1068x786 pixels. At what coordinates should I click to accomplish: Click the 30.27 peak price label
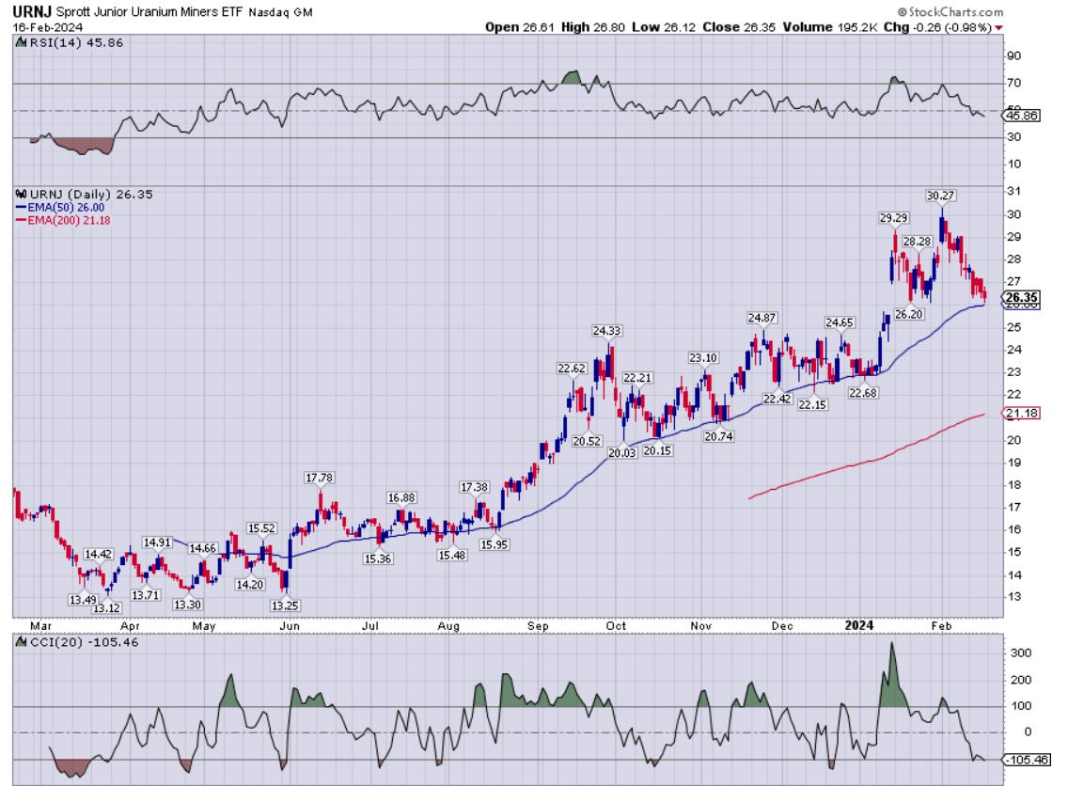(941, 196)
